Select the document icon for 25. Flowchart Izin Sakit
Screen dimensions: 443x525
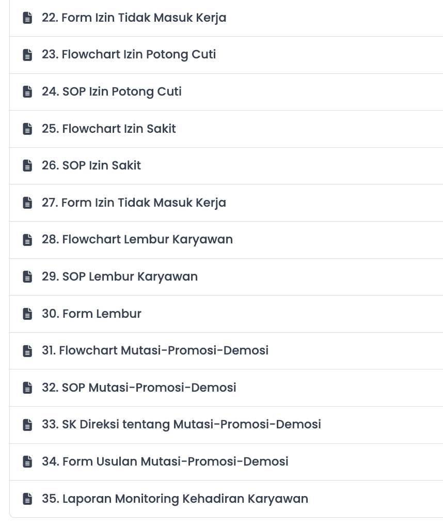pos(27,129)
